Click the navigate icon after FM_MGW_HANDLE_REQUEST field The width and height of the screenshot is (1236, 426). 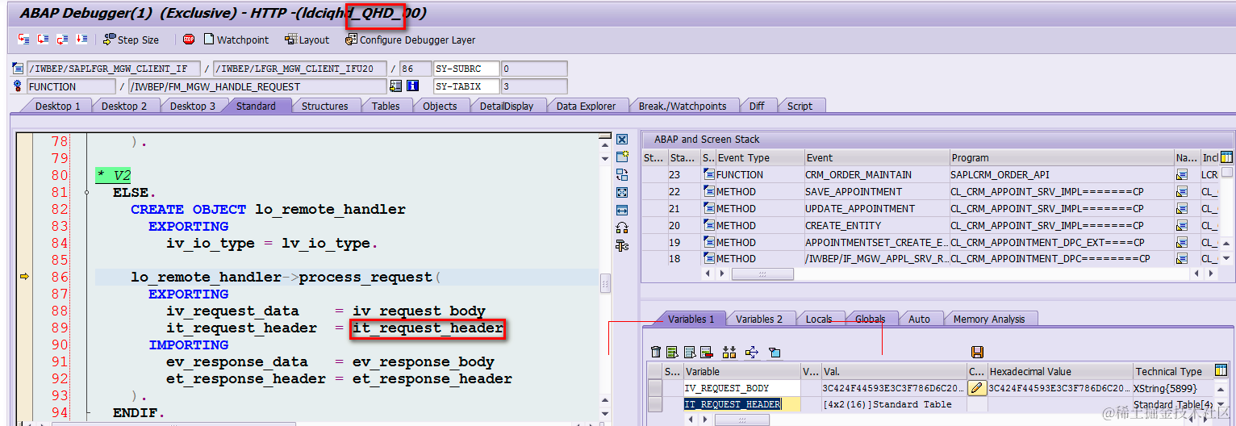[396, 86]
